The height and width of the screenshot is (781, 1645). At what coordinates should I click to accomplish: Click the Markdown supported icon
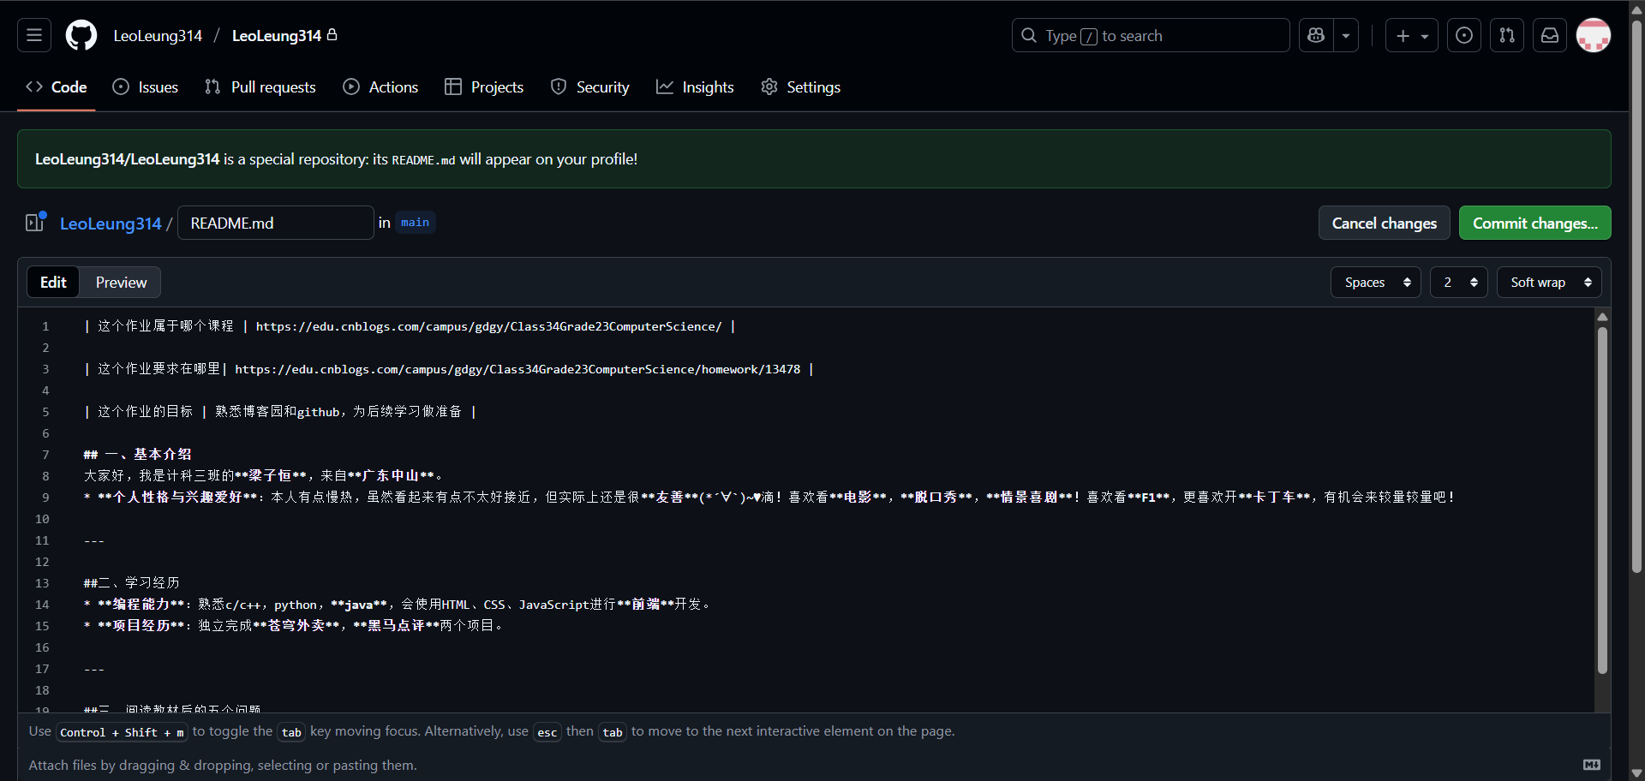point(1591,765)
